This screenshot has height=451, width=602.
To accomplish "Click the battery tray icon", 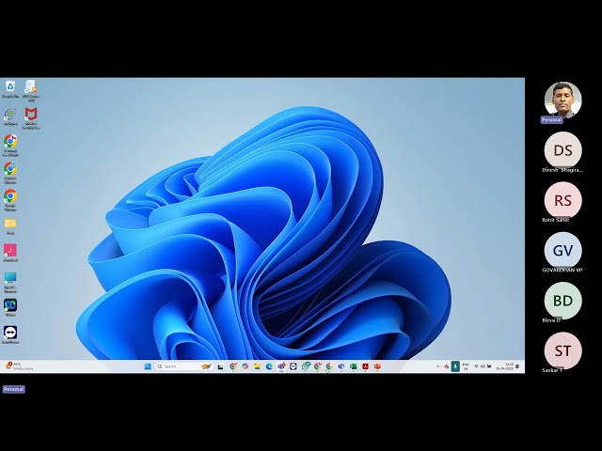I will 489,366.
